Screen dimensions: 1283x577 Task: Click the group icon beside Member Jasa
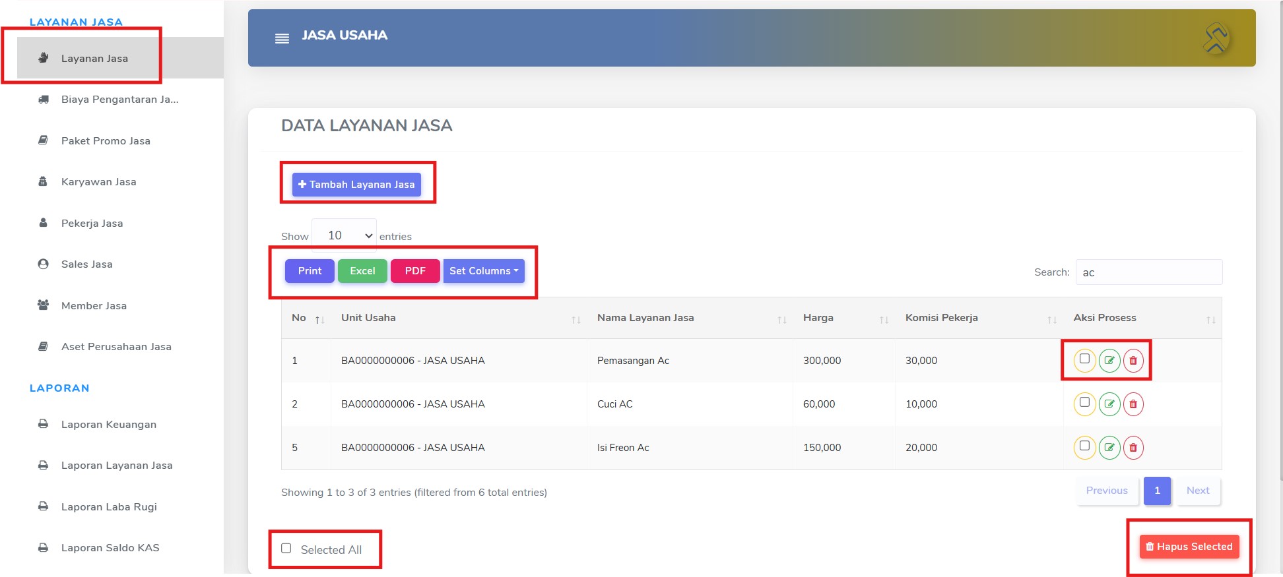click(x=44, y=305)
